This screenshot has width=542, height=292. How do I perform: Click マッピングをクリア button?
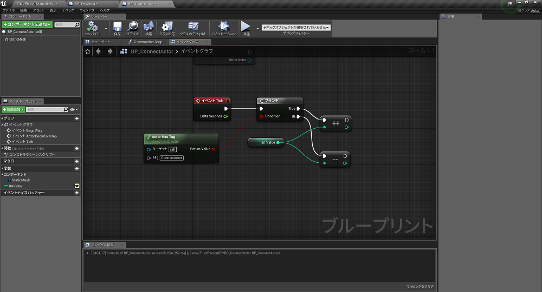tap(420, 287)
